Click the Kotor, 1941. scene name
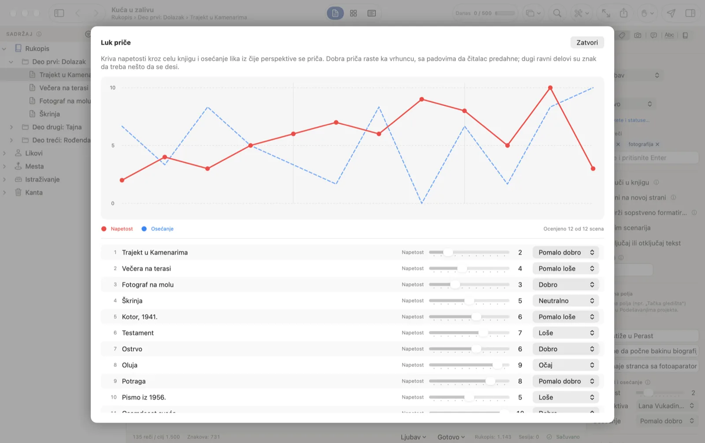This screenshot has height=443, width=705. (139, 317)
